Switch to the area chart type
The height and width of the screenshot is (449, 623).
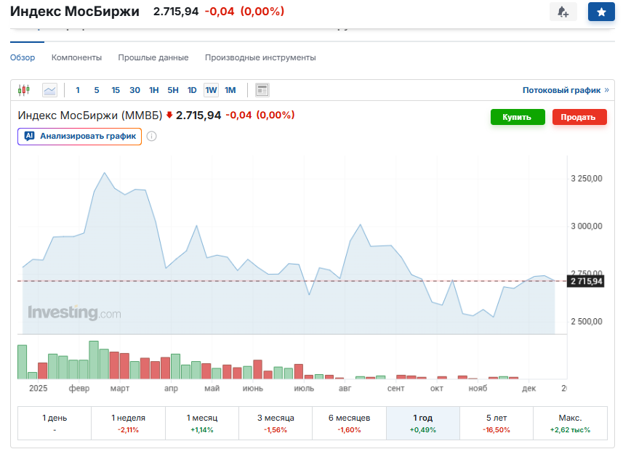coord(49,90)
